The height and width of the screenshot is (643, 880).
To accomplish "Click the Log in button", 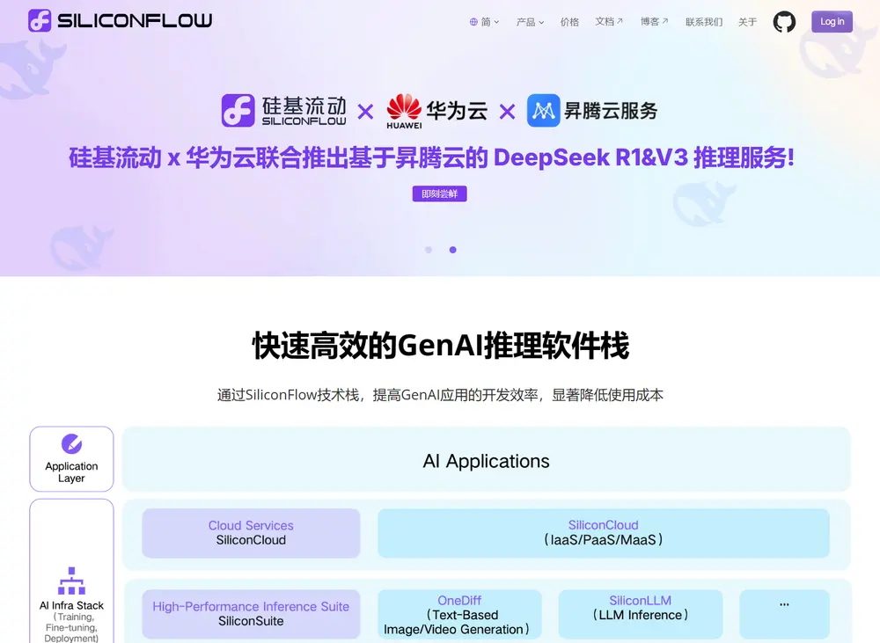I will [x=832, y=22].
